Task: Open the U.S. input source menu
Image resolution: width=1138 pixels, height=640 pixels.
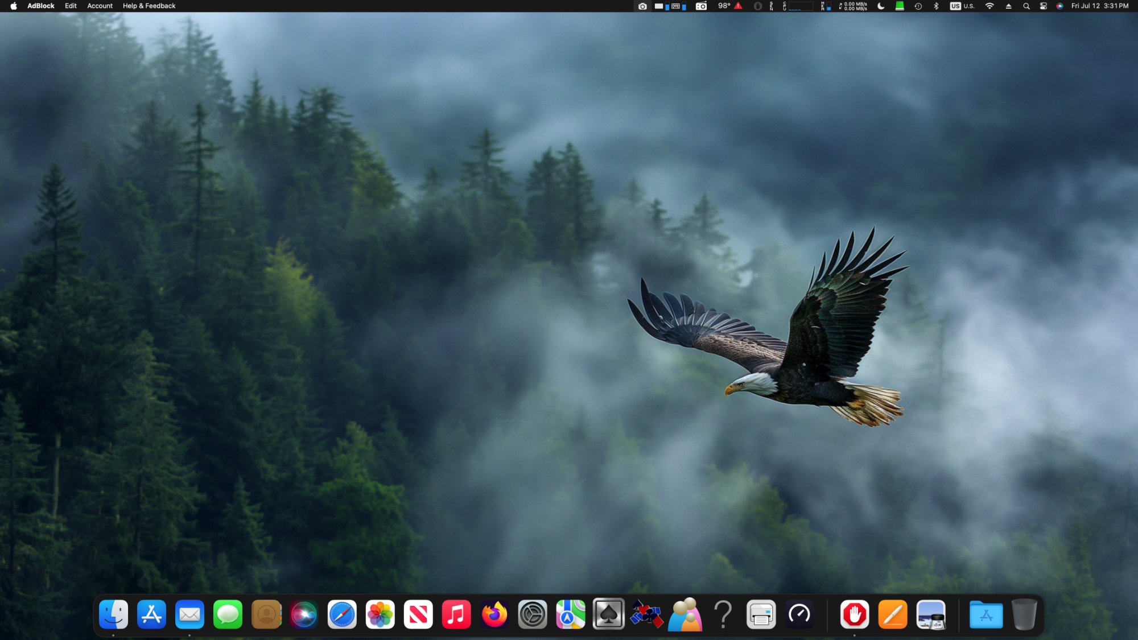Action: click(962, 6)
